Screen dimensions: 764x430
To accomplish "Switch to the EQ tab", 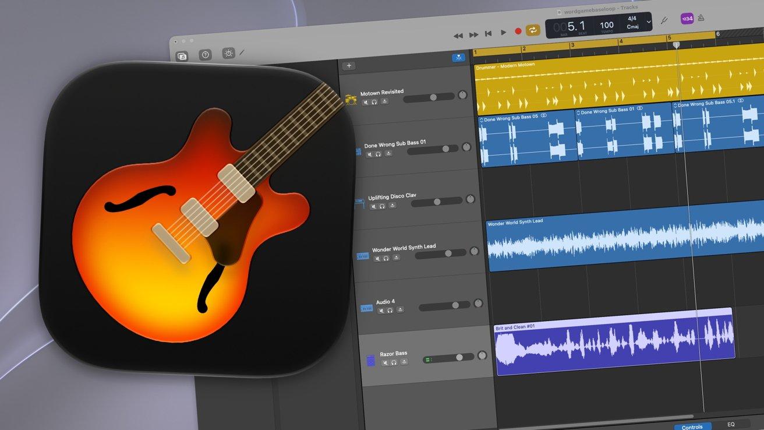I will pyautogui.click(x=731, y=424).
